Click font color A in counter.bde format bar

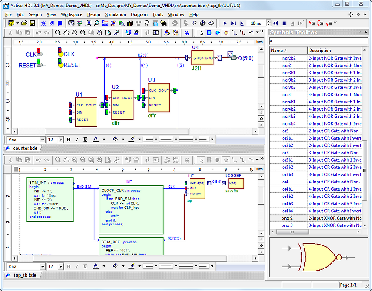coord(96,140)
